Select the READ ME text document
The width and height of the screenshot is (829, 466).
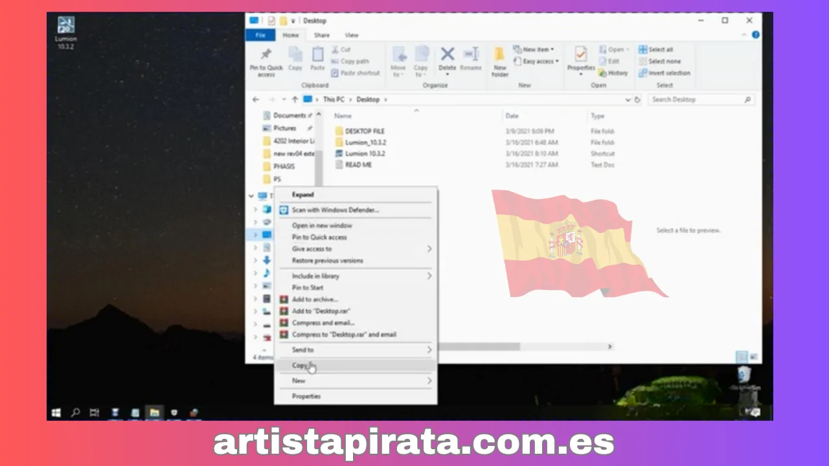tap(353, 165)
